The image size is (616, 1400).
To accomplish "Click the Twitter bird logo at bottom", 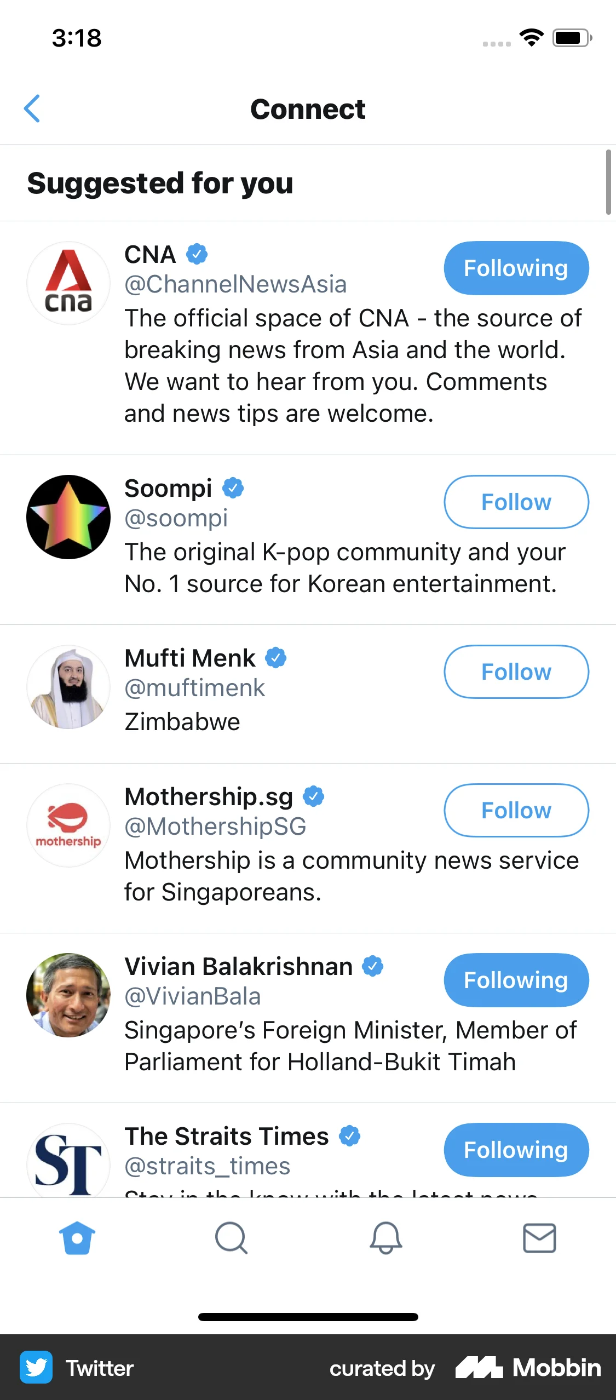I will coord(35,1367).
